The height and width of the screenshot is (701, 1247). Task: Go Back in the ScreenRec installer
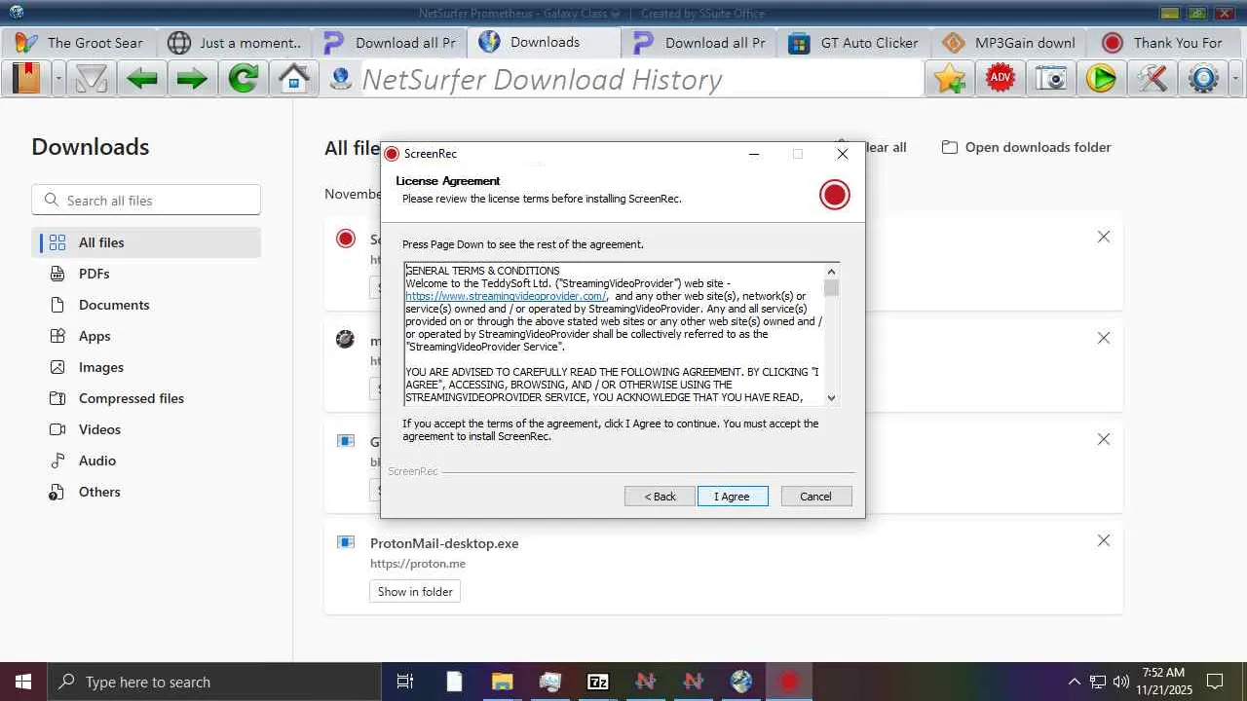pos(660,497)
